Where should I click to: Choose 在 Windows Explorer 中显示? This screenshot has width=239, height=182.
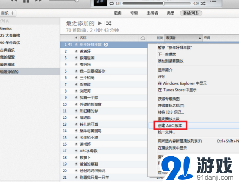194,83
